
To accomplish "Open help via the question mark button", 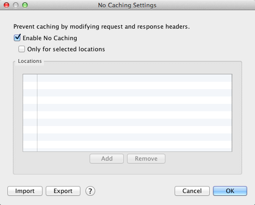I will click(90, 191).
